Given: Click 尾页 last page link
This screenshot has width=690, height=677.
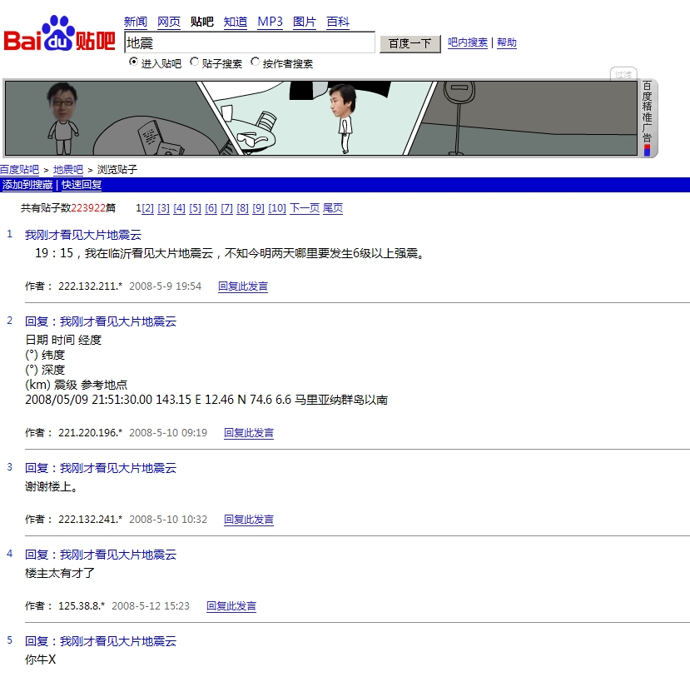Looking at the screenshot, I should pos(333,208).
